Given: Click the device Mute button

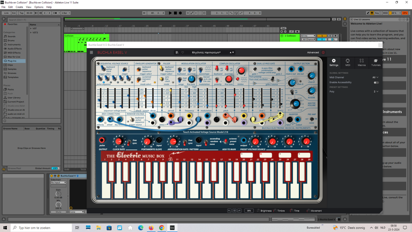Looking at the screenshot, I should tap(58, 212).
